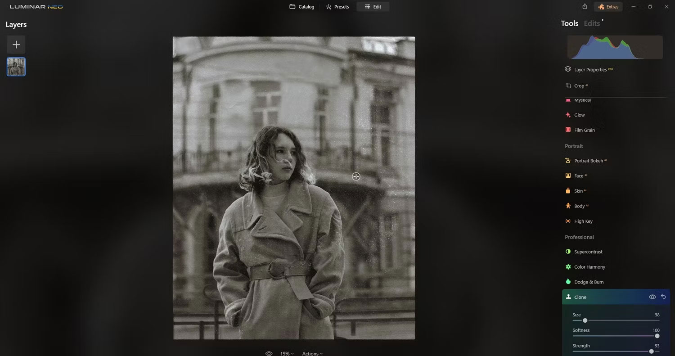Click the Portrait Bokeh icon
The image size is (675, 356).
coord(568,161)
